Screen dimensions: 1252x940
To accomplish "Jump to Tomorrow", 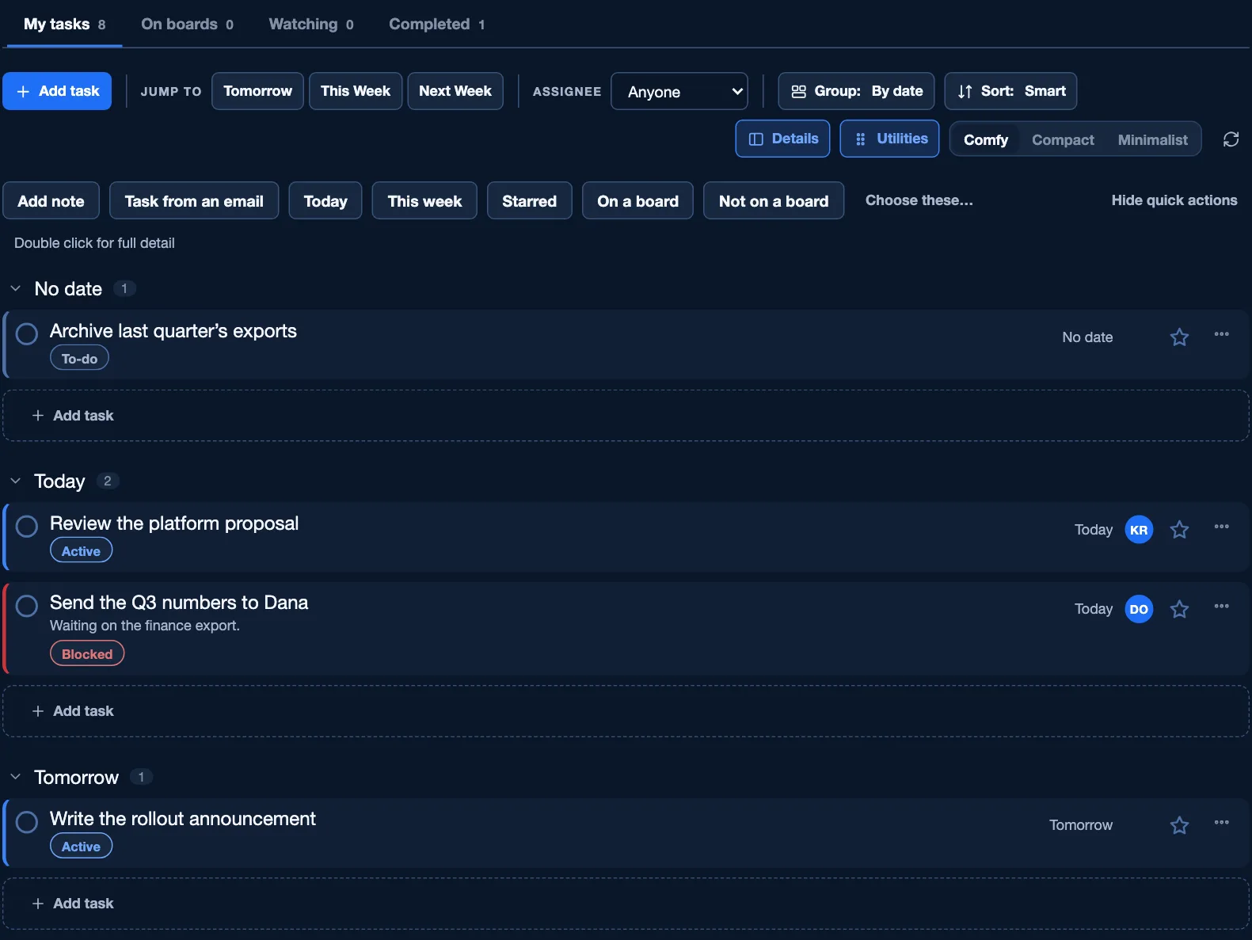I will click(257, 91).
